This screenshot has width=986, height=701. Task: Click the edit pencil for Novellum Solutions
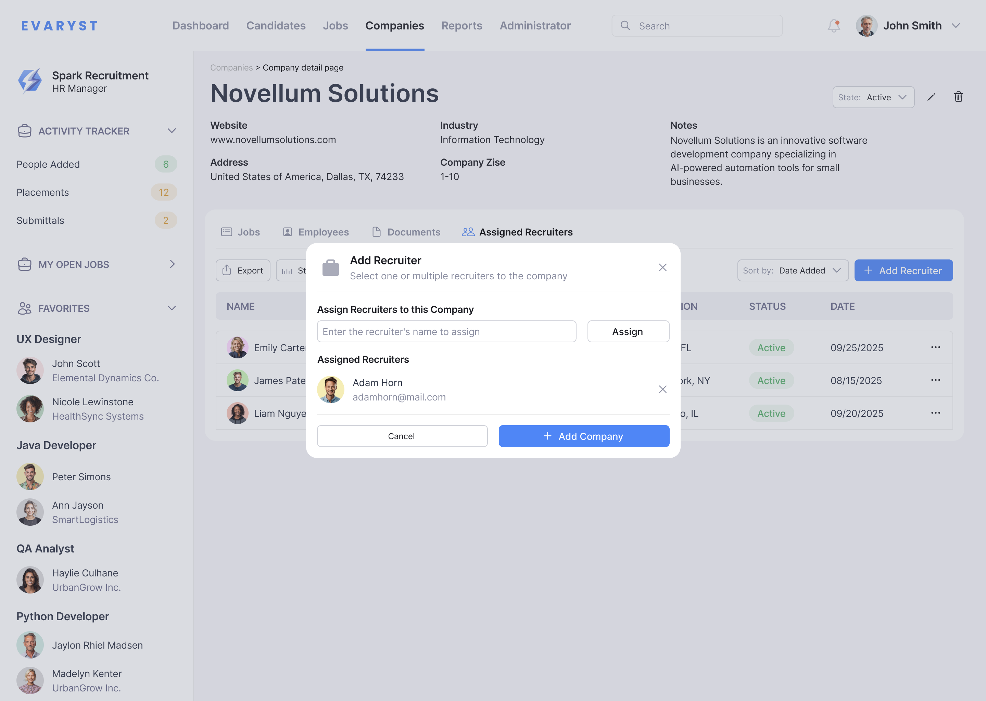[x=931, y=97]
